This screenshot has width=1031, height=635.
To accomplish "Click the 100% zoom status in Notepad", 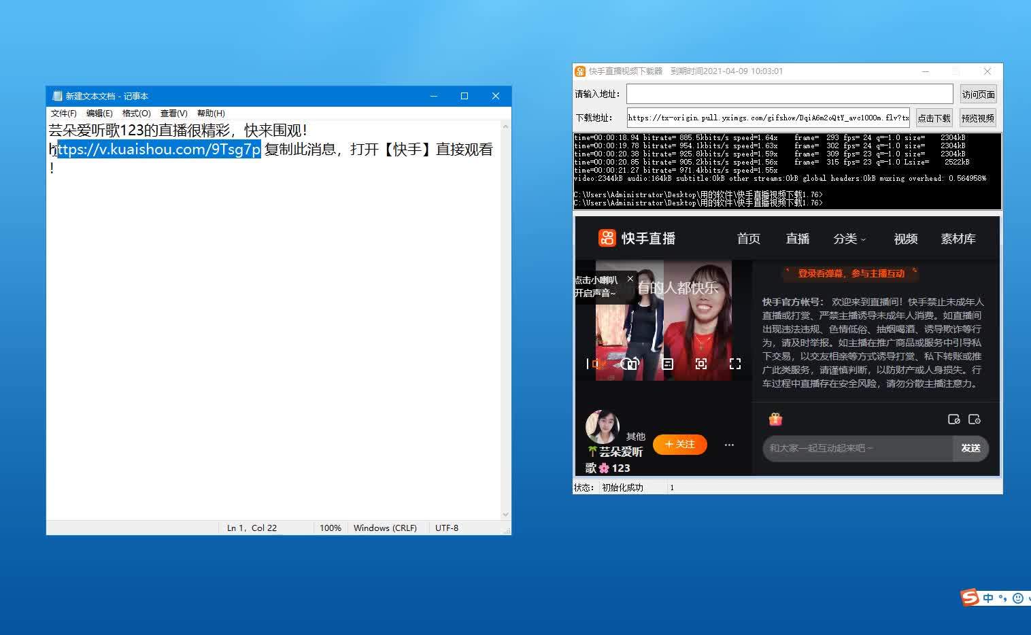I will (x=331, y=528).
